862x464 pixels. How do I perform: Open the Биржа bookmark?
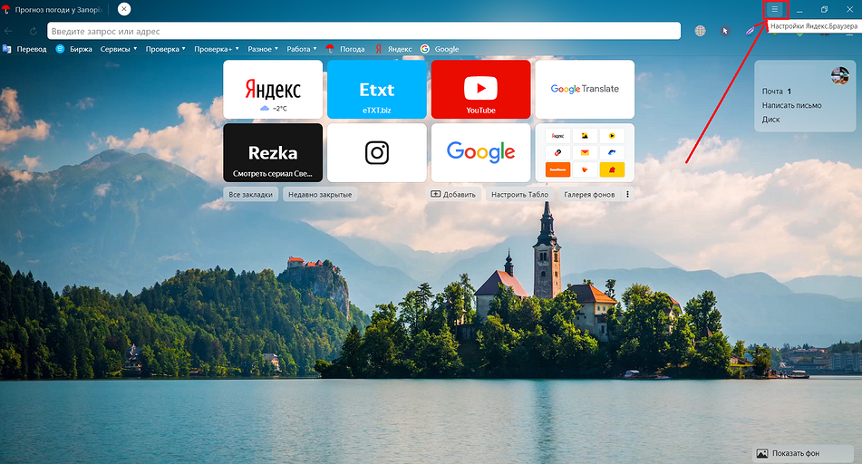pos(73,49)
